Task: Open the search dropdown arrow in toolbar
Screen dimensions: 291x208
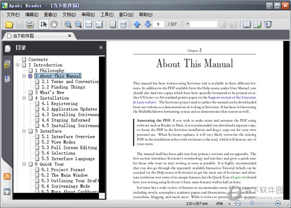Action: point(188,24)
